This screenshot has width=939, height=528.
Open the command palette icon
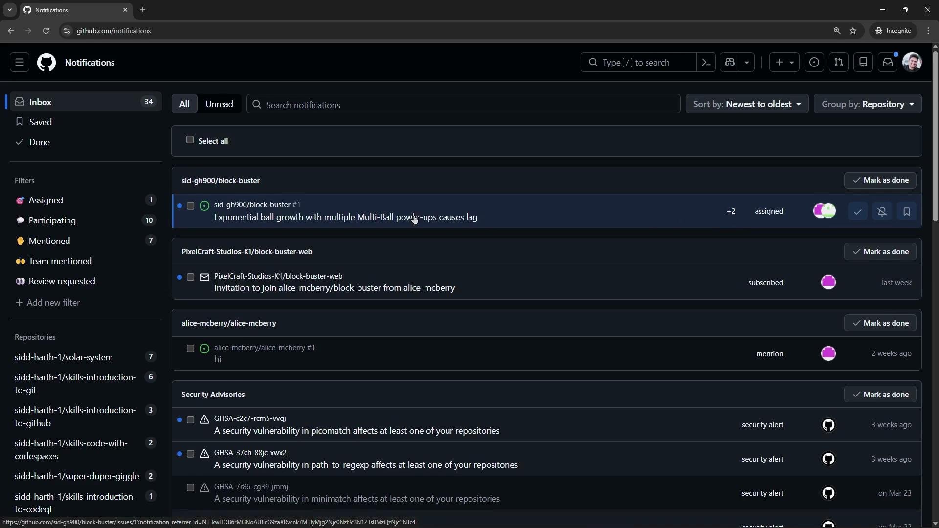[706, 63]
